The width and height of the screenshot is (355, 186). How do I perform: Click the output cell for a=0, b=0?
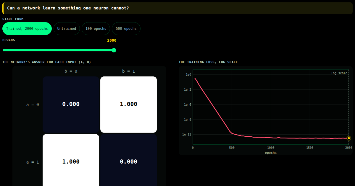(71, 105)
